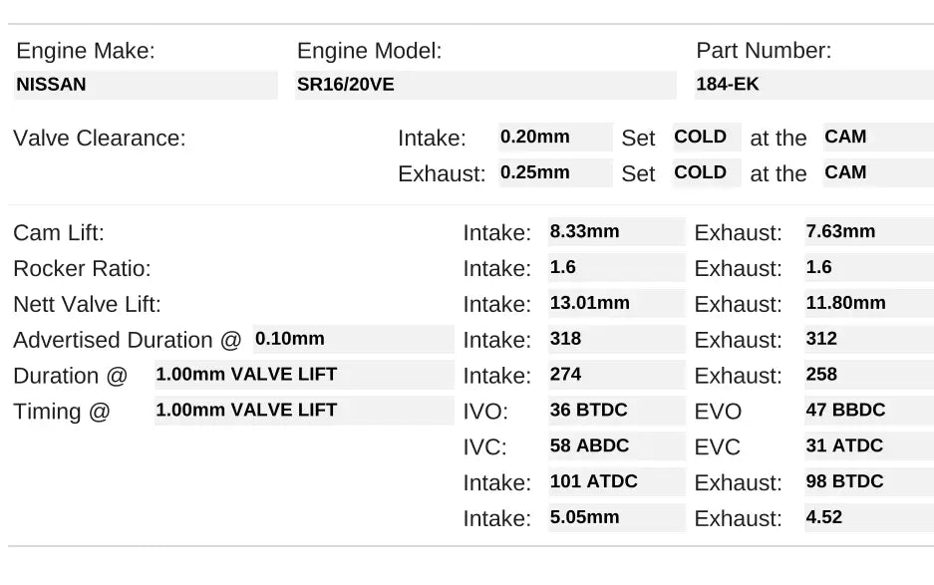The image size is (934, 585).
Task: Click the Intake clearance COLD field
Action: (x=707, y=138)
